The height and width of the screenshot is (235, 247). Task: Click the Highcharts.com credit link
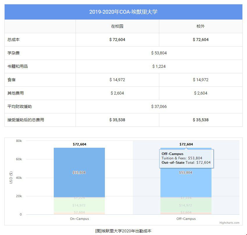pos(229,223)
